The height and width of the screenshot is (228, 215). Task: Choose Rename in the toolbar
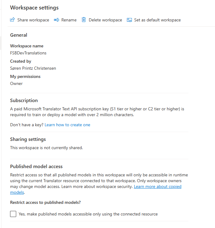(x=69, y=20)
